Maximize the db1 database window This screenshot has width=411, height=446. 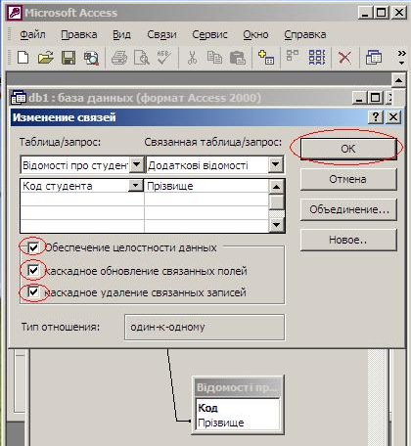click(376, 98)
